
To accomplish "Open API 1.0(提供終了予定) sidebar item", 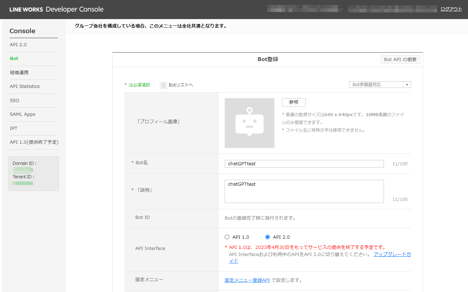I will tap(34, 142).
